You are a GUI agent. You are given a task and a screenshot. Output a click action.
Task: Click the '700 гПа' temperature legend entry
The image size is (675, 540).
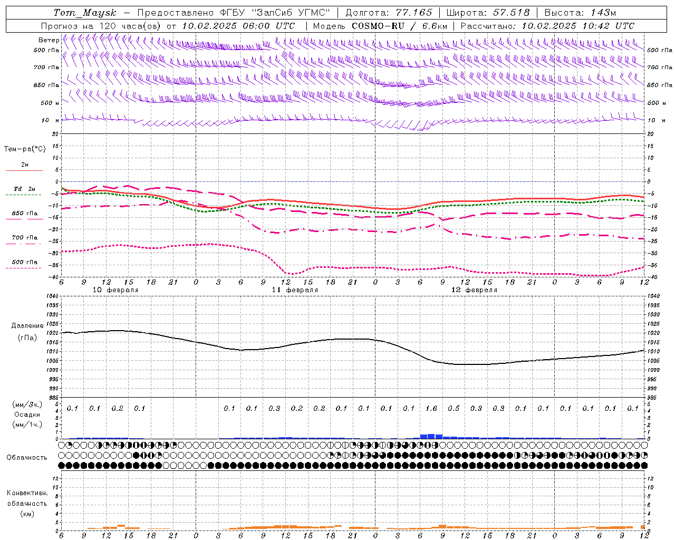[24, 238]
